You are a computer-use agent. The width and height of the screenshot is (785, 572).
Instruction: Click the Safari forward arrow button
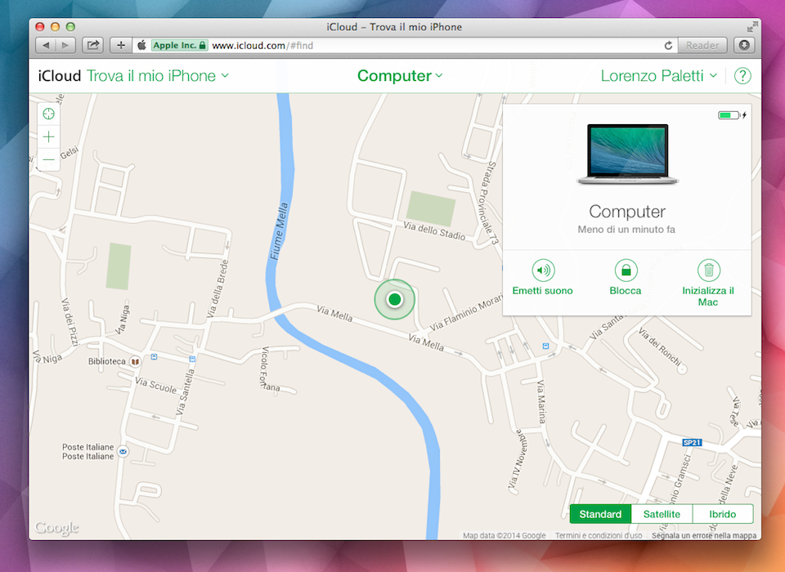65,46
